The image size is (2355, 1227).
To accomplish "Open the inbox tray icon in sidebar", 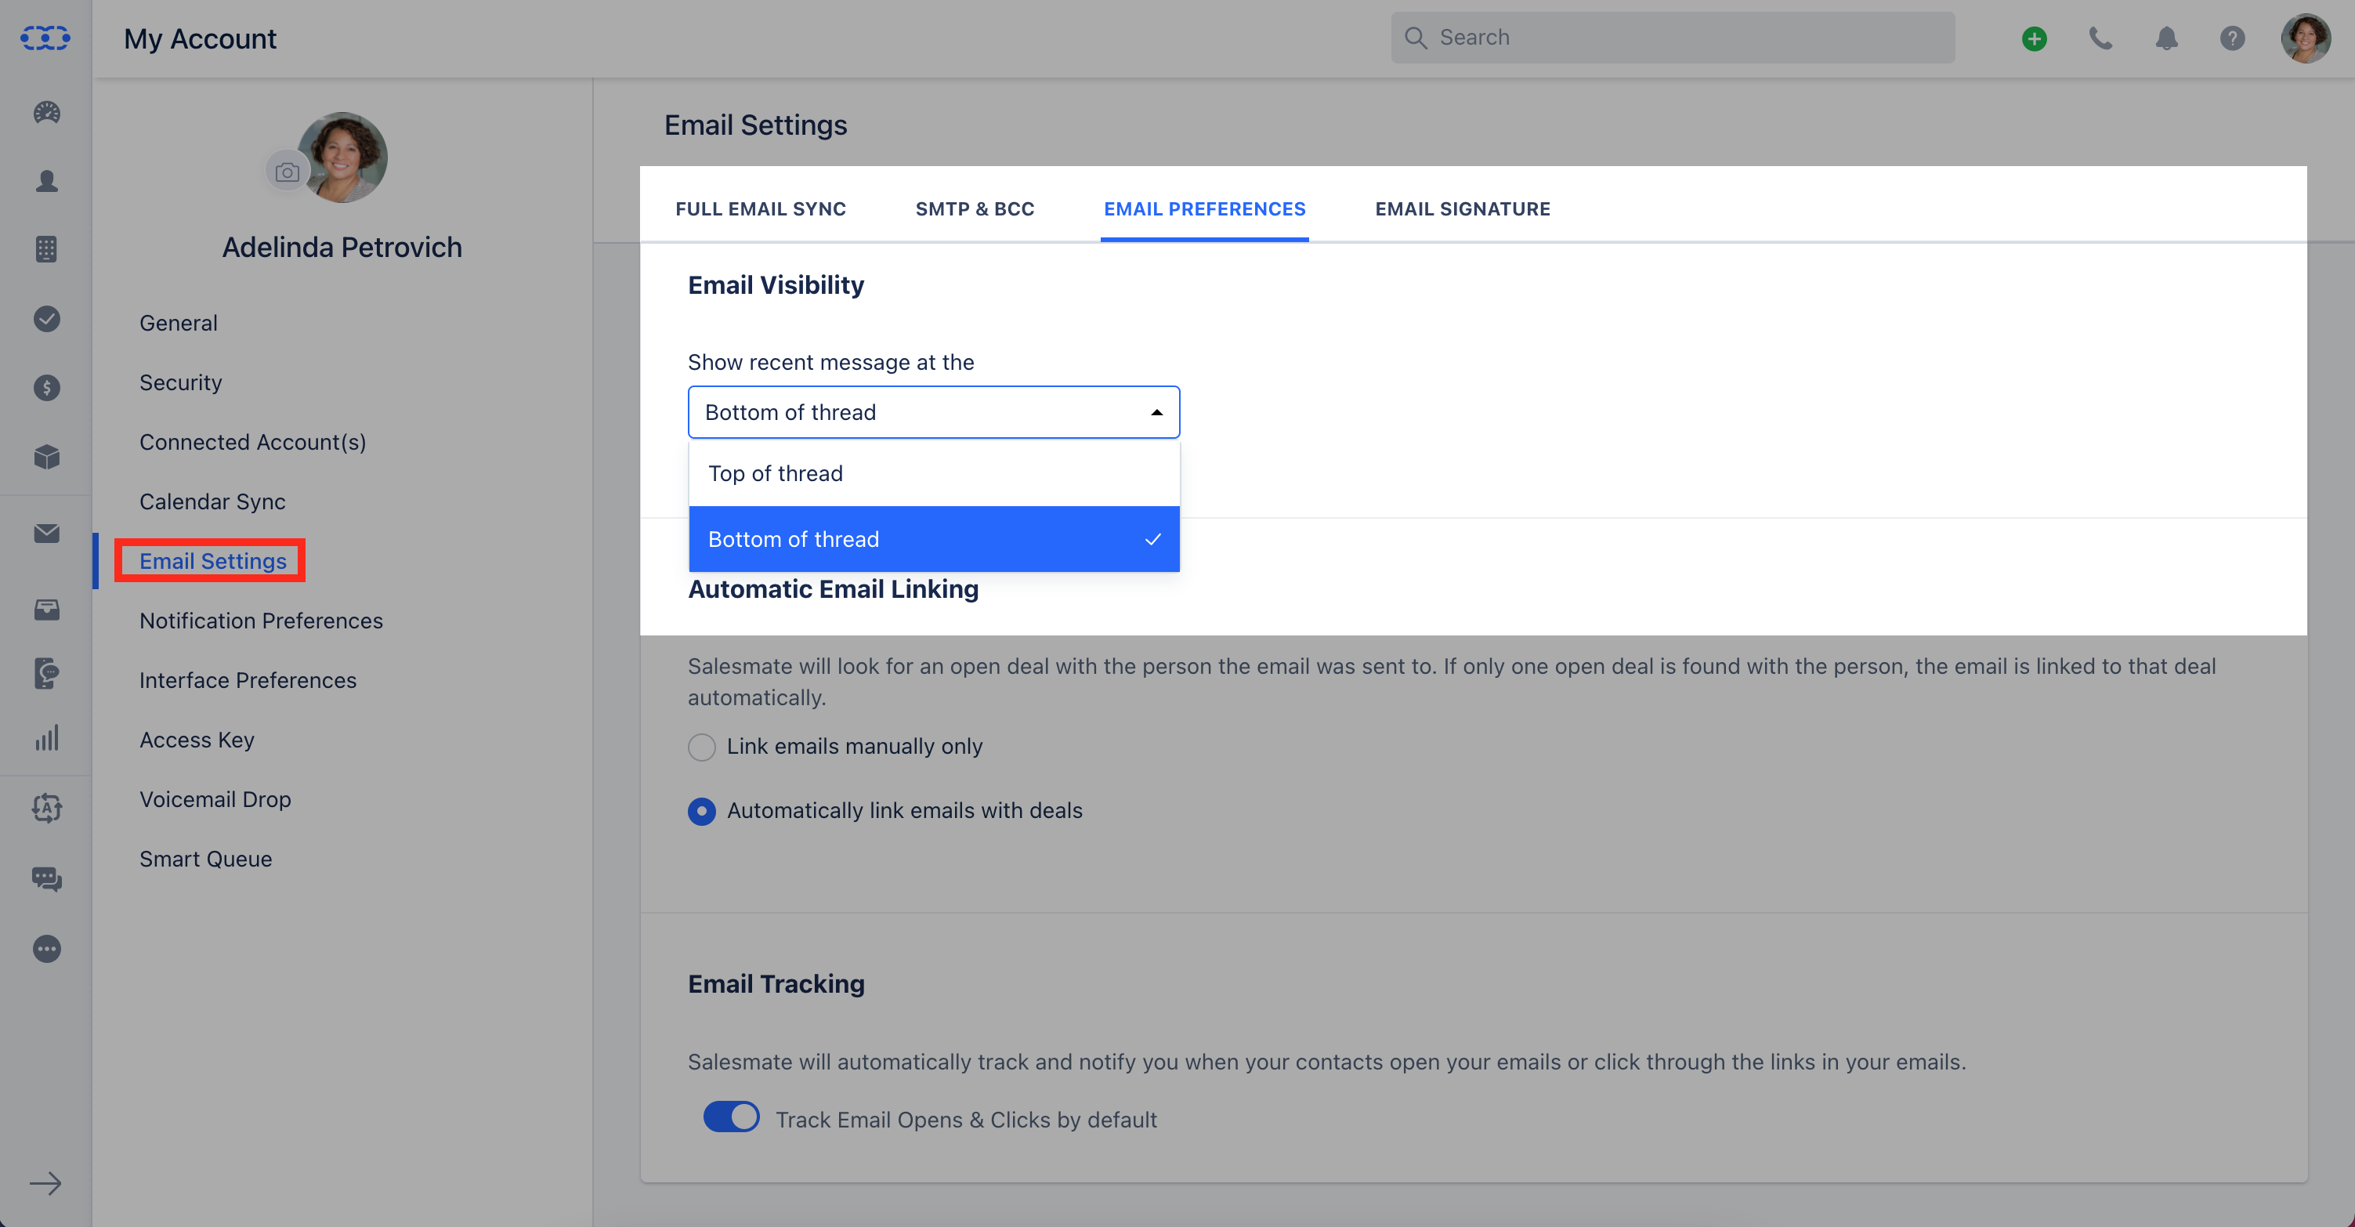I will click(47, 609).
